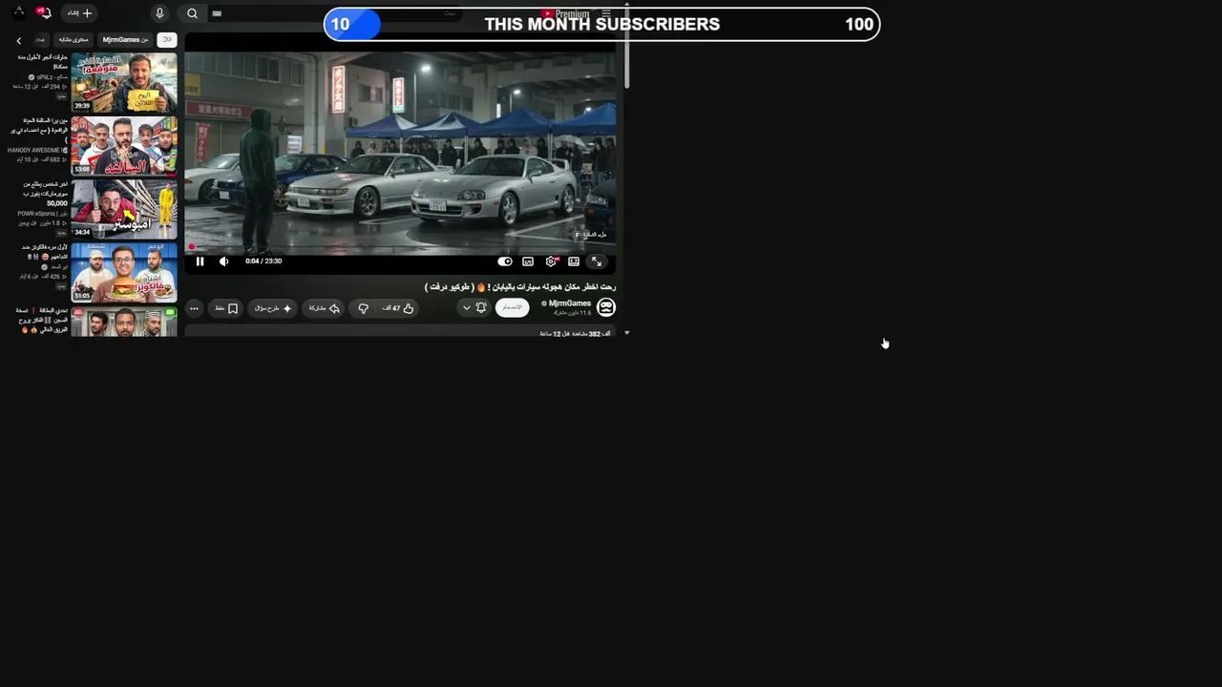1222x687 pixels.
Task: Click the video title with the fire emoji
Action: coord(520,287)
